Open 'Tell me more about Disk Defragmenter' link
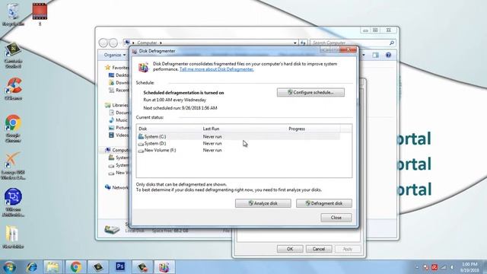This screenshot has height=274, width=487. [x=216, y=69]
